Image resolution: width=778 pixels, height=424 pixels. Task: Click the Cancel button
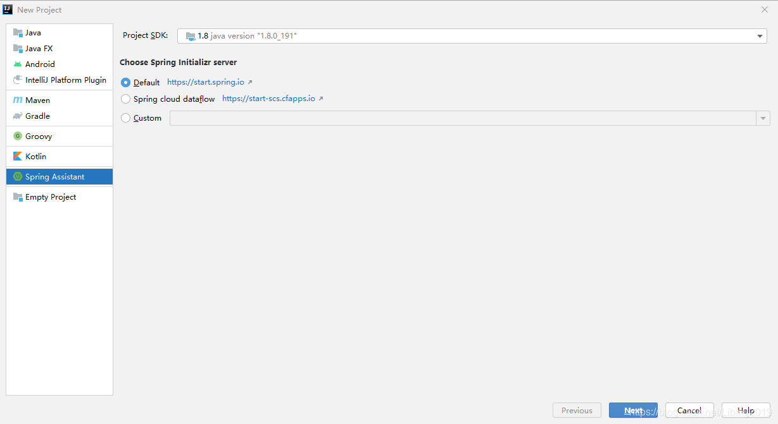(689, 411)
